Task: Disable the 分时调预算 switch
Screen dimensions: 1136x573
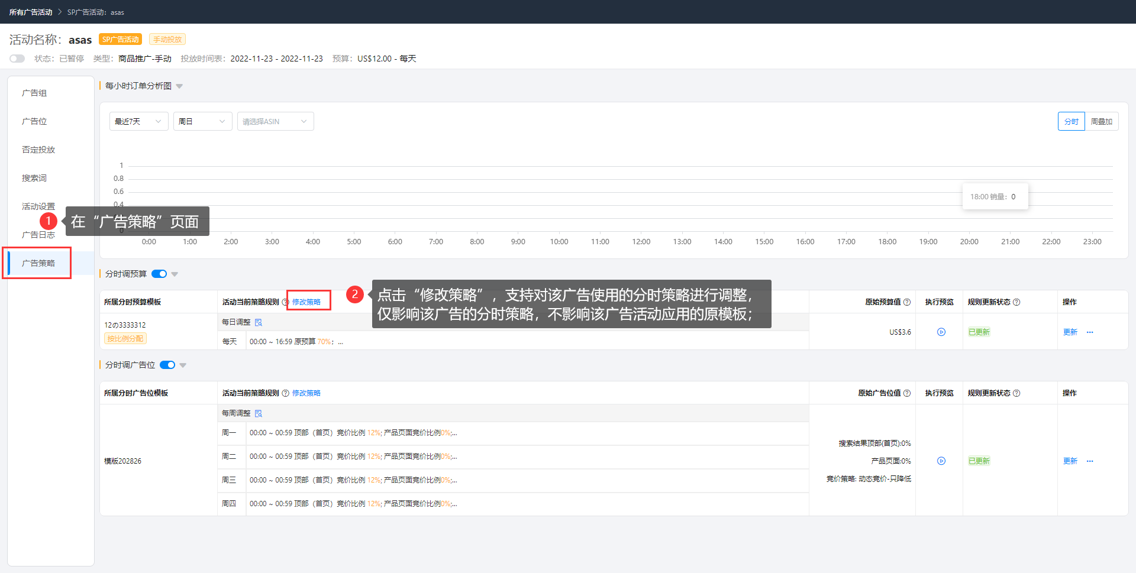Action: (x=159, y=274)
